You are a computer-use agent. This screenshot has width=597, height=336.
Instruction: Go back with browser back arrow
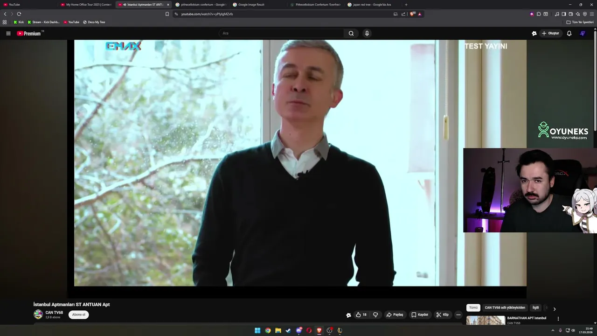click(x=5, y=14)
